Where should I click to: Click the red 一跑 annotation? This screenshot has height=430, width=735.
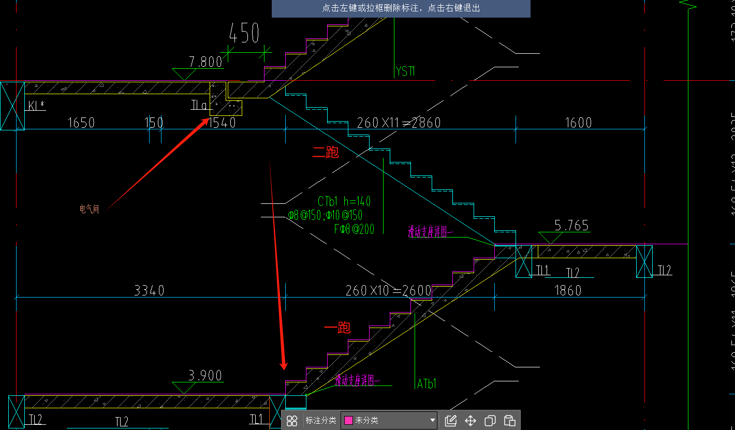point(337,328)
